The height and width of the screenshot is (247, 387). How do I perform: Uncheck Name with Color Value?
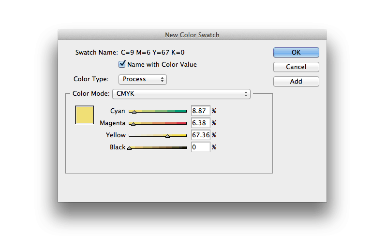click(122, 64)
